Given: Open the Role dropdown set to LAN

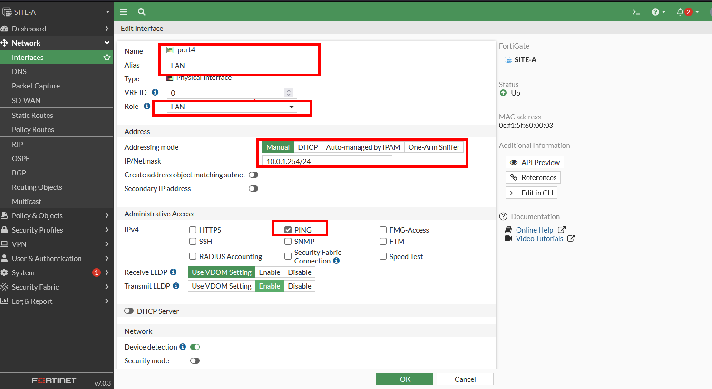Looking at the screenshot, I should (x=232, y=107).
